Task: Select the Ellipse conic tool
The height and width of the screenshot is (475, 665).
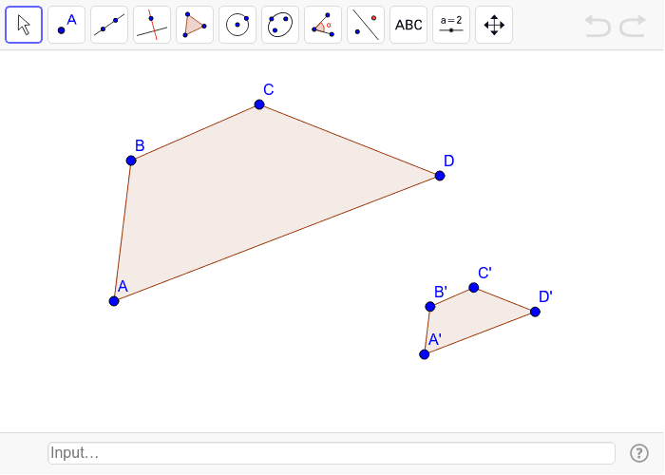Action: tap(280, 25)
